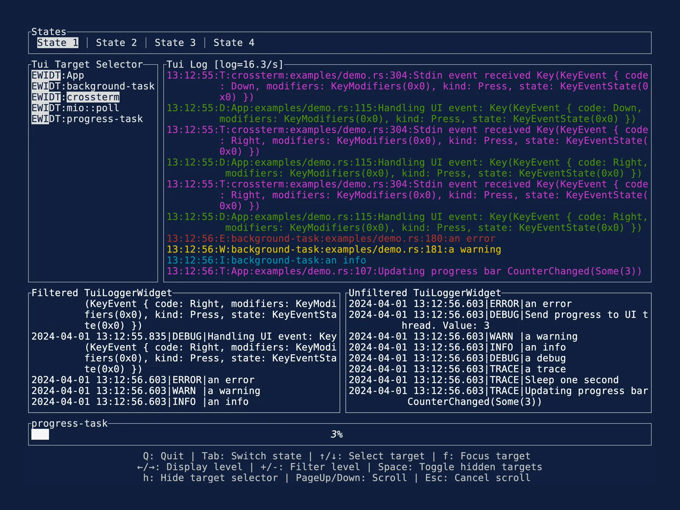Select the State 4 tab

(x=234, y=42)
